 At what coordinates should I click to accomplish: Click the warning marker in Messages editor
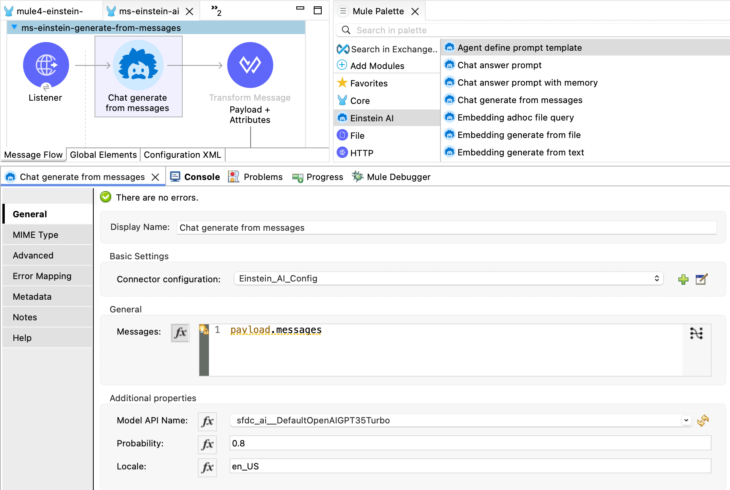[204, 329]
